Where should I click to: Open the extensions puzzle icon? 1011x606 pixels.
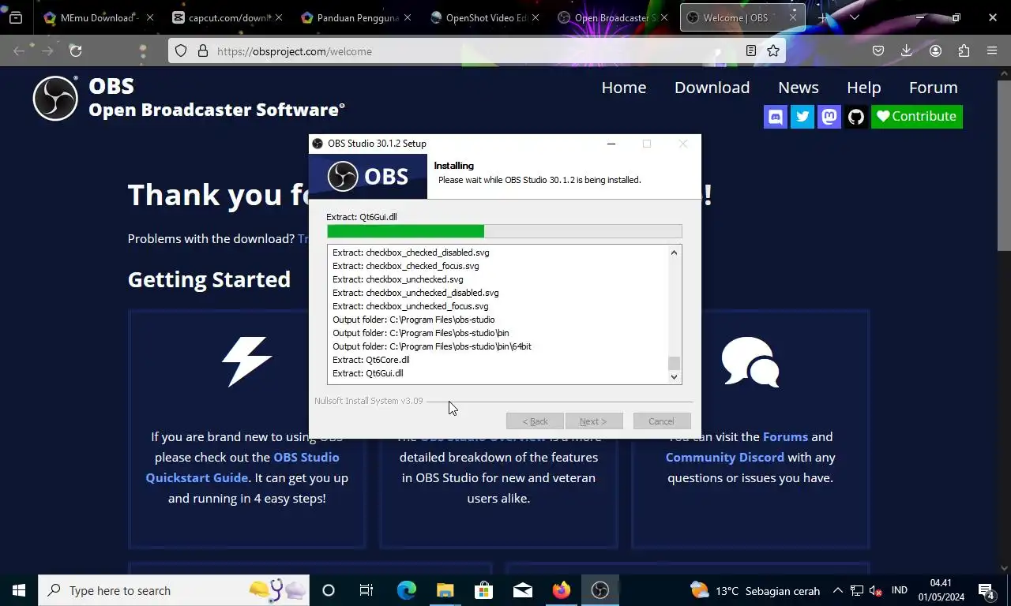click(964, 51)
